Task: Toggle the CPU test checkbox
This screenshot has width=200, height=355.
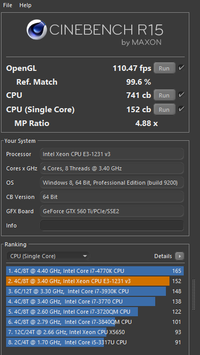Action: (181, 95)
